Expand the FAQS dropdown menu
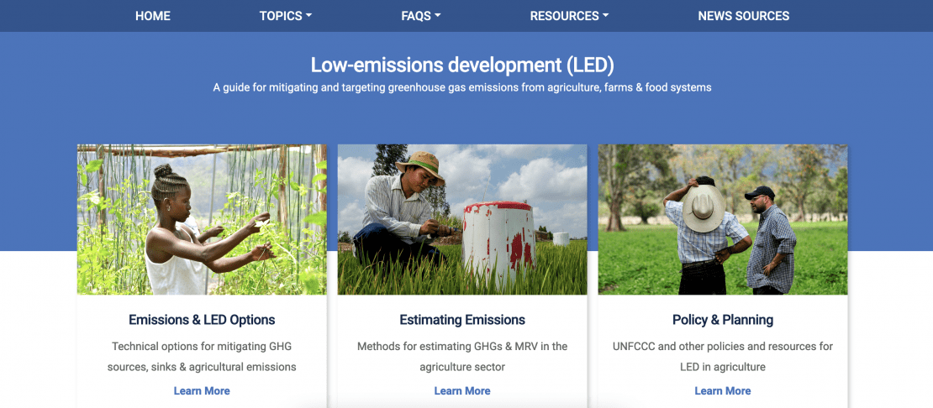Image resolution: width=933 pixels, height=408 pixels. point(420,16)
